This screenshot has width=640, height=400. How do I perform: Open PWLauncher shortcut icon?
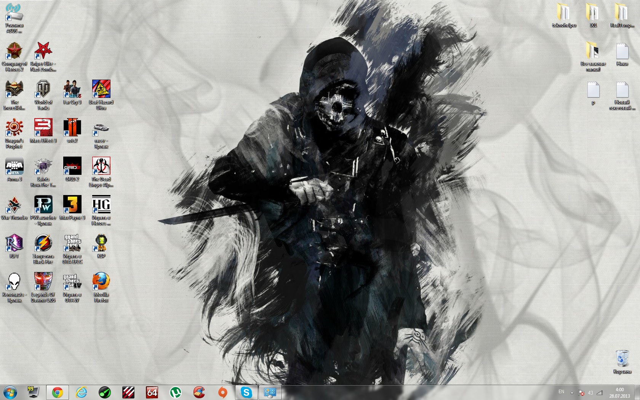(x=43, y=211)
